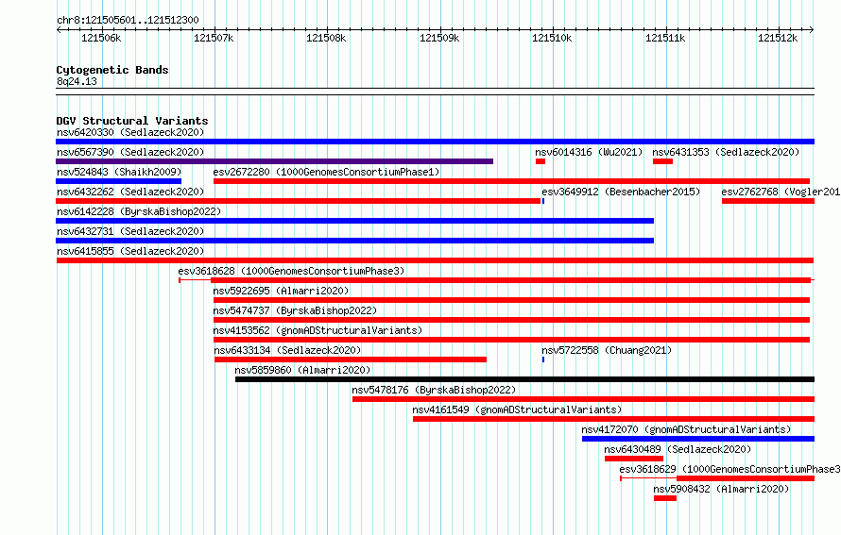Click the red nsv6430489 variant bar
This screenshot has width=841, height=535.
(634, 459)
